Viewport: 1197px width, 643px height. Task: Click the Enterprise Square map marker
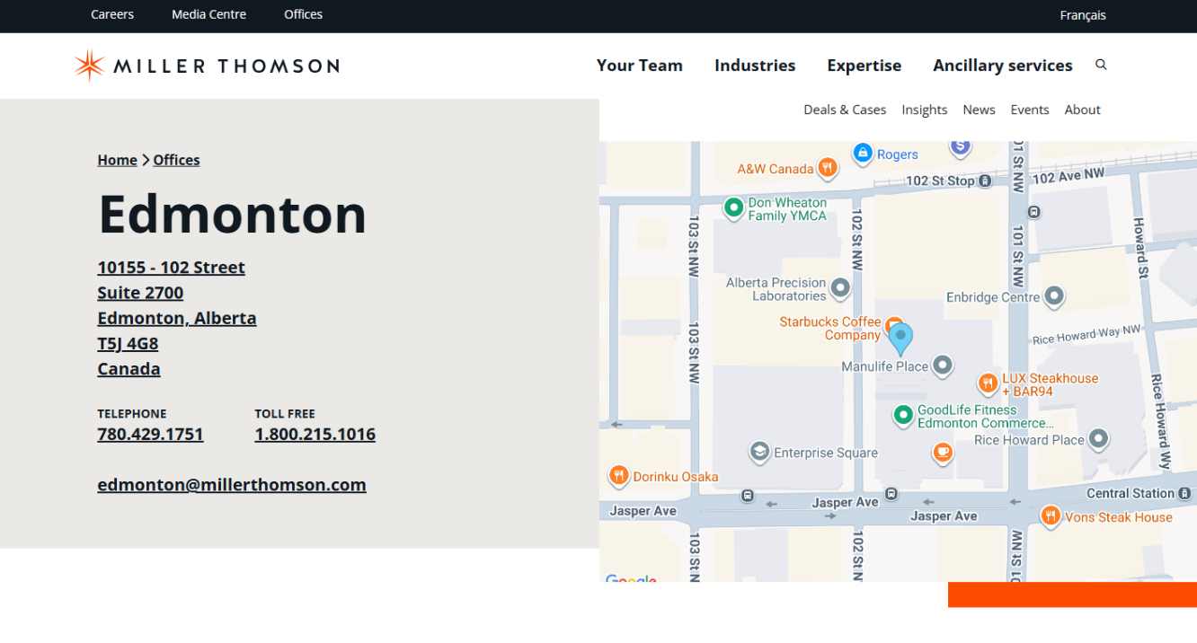click(x=759, y=452)
